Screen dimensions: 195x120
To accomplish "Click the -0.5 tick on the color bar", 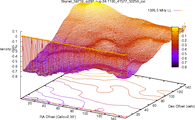I will click(184, 54).
